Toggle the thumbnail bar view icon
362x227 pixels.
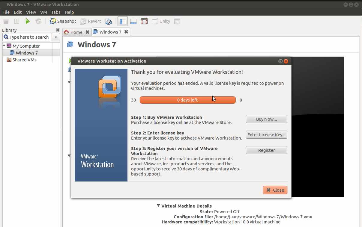point(133,21)
